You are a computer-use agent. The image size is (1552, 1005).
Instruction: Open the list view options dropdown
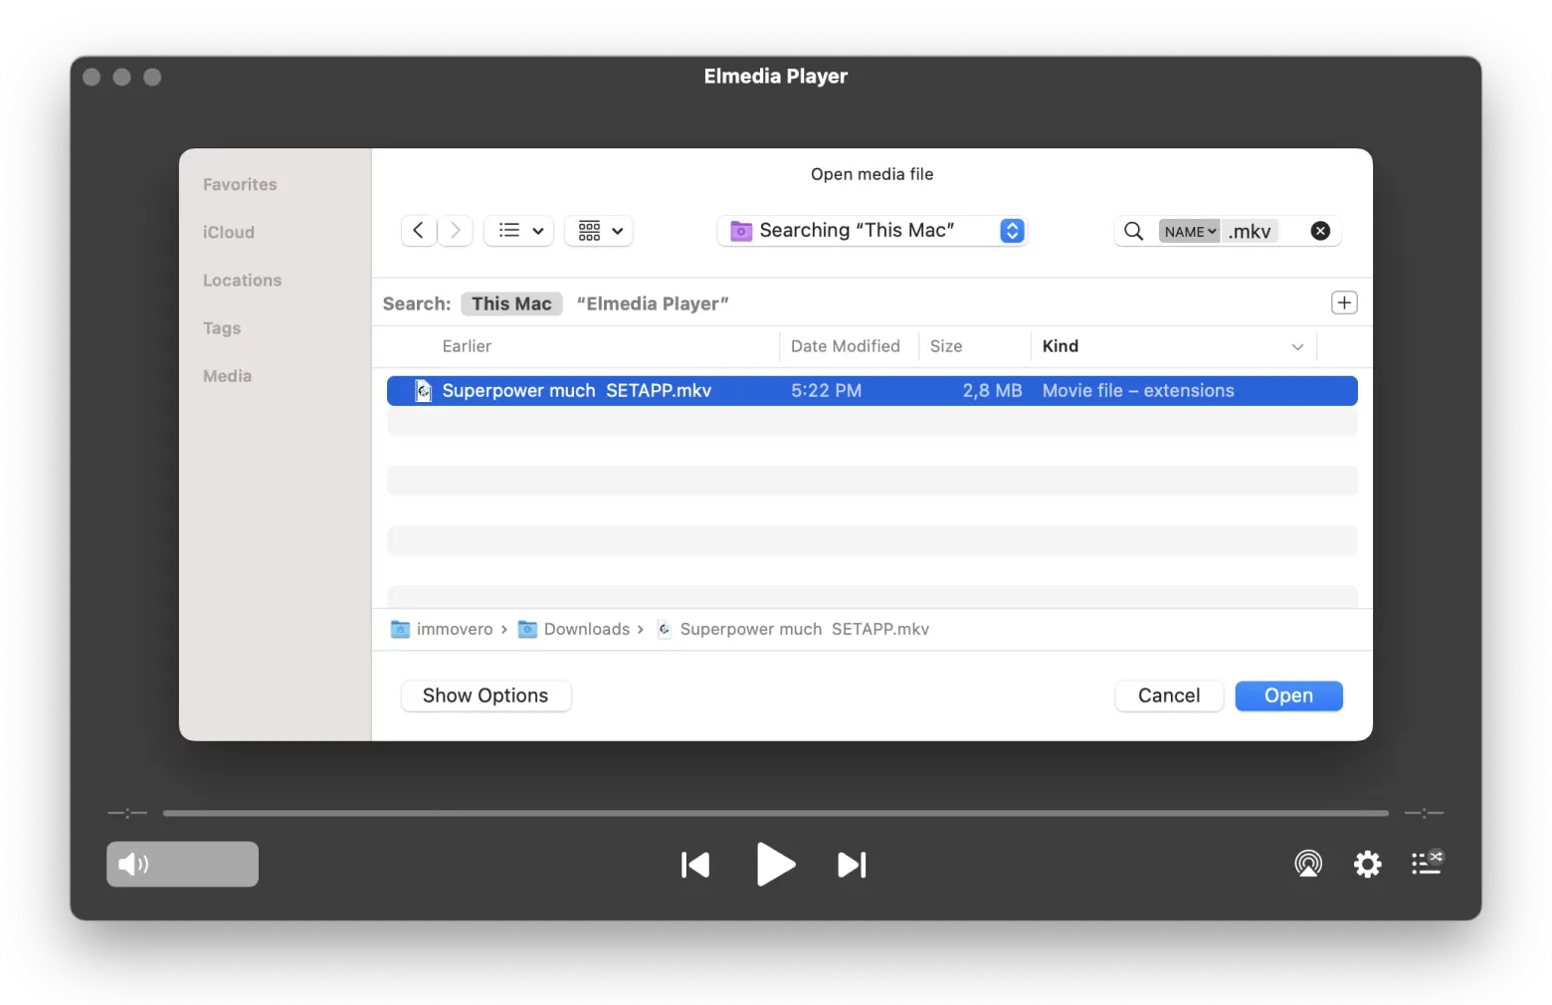coord(519,231)
